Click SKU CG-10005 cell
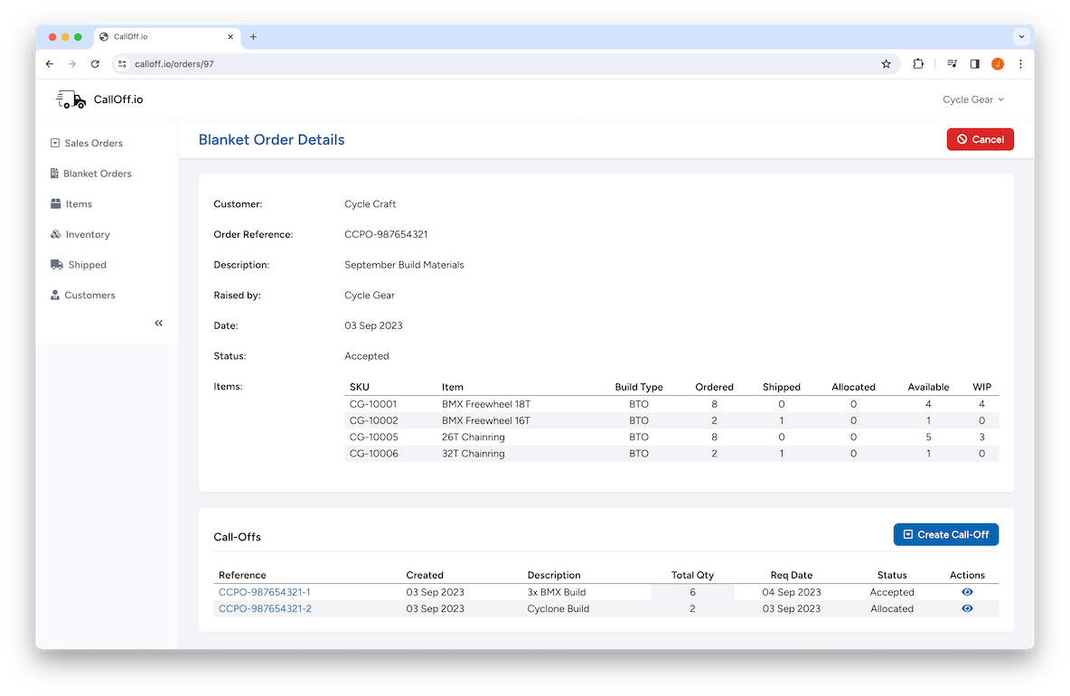 coord(374,437)
